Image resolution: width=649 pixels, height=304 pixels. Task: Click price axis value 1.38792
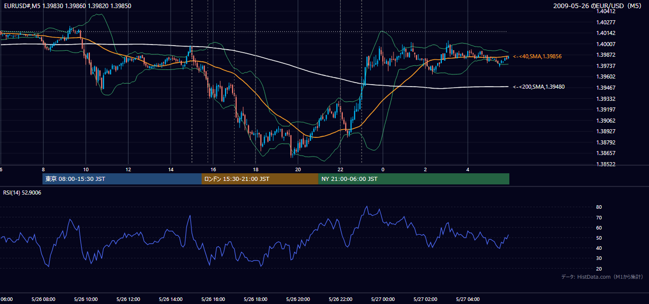pos(606,142)
